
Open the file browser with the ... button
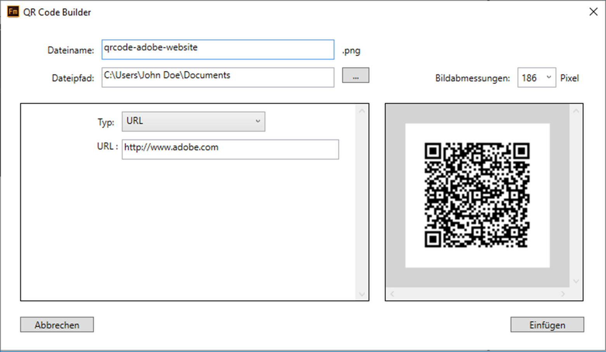point(355,76)
